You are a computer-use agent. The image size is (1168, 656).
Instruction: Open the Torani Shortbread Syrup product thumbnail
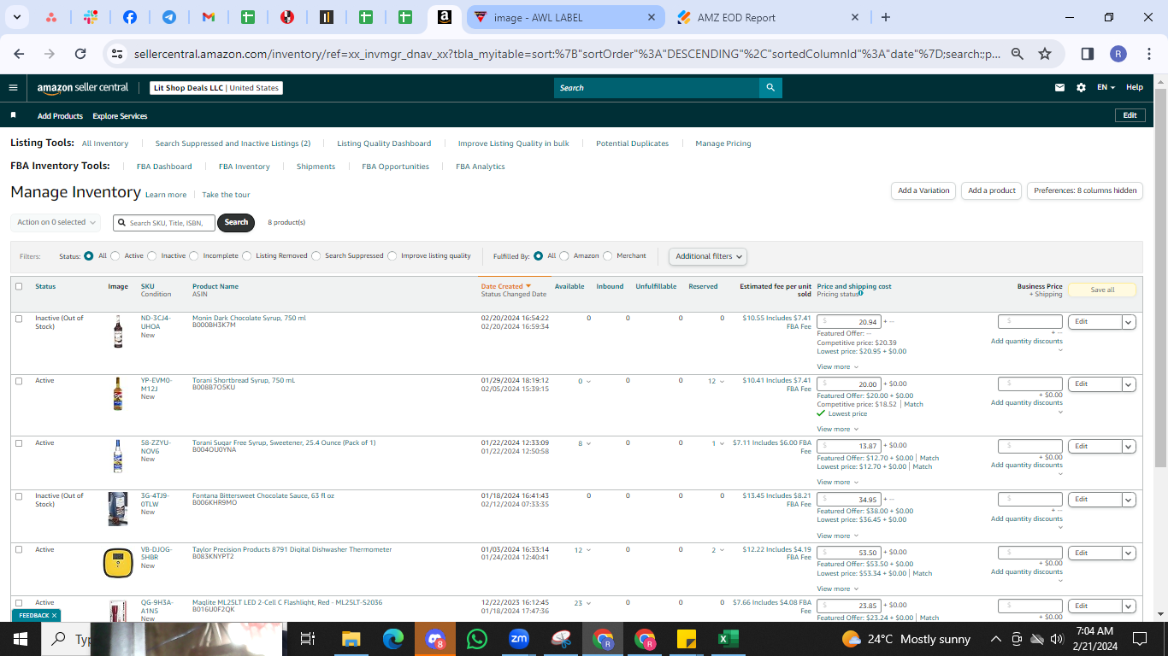tap(118, 394)
